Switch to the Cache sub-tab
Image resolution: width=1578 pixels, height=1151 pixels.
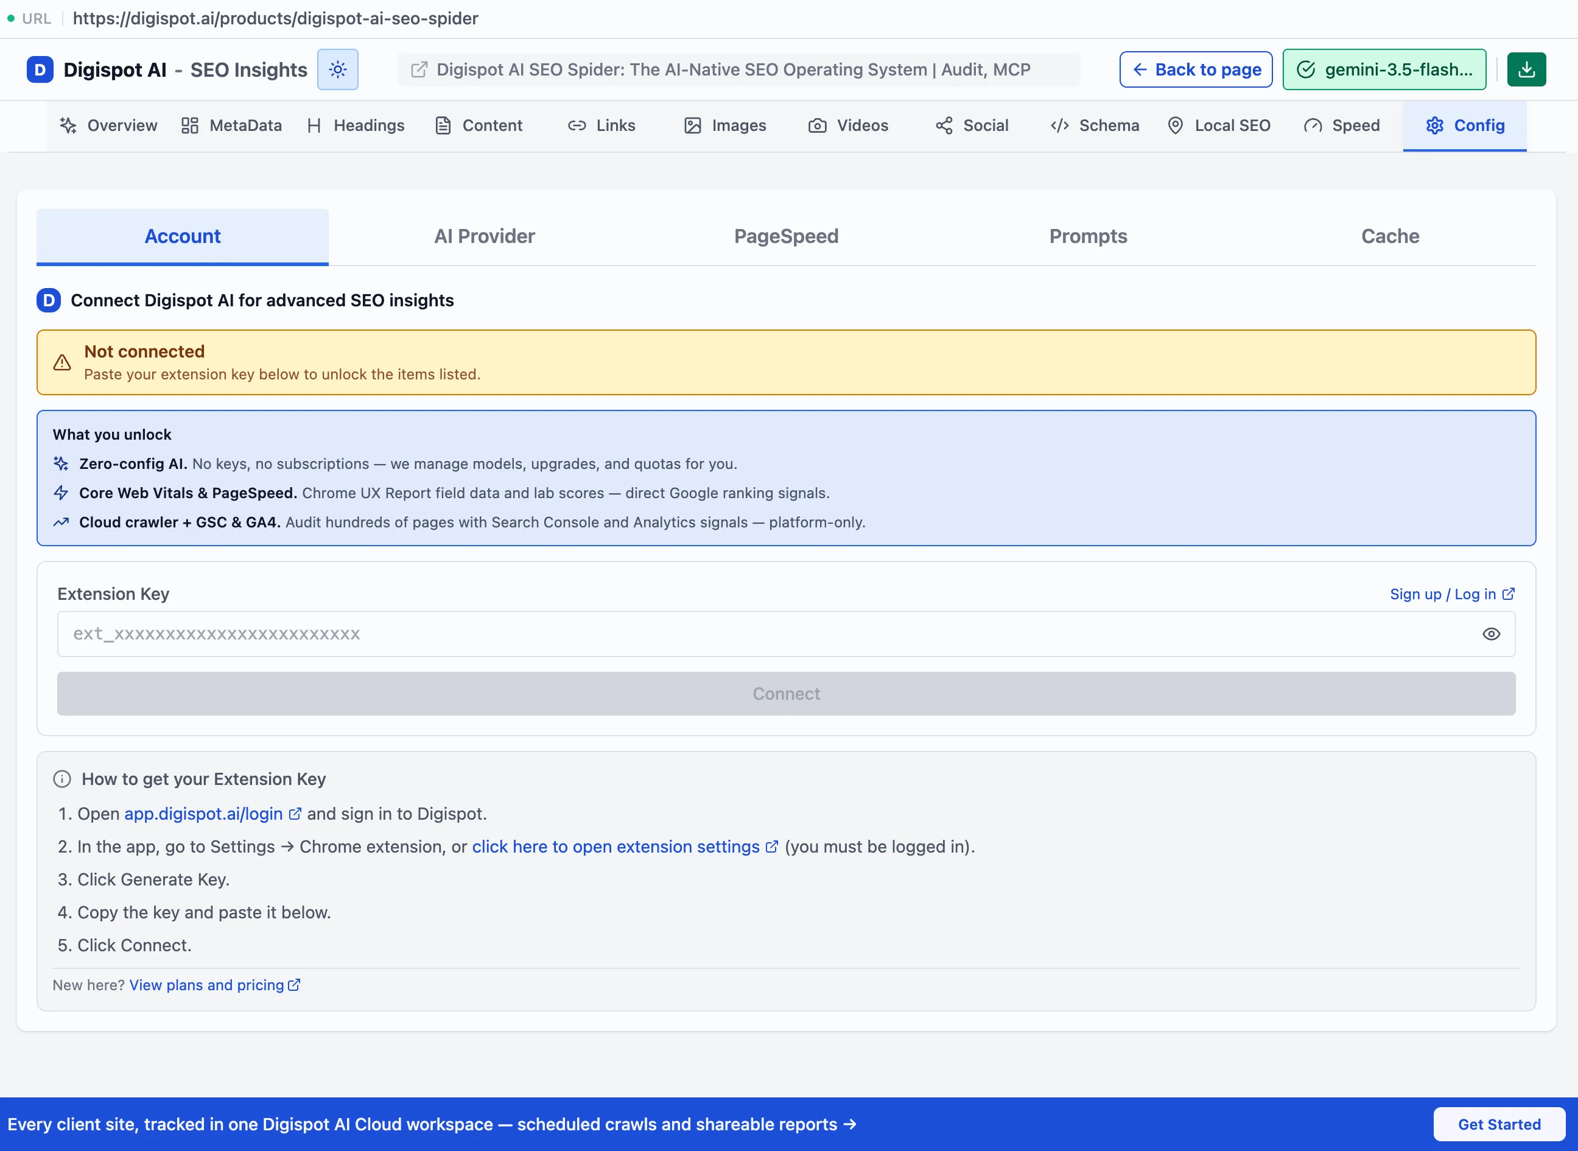tap(1390, 236)
